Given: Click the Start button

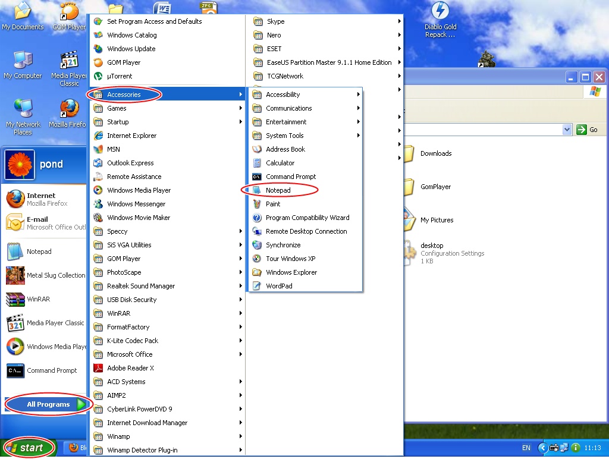Looking at the screenshot, I should coord(28,448).
